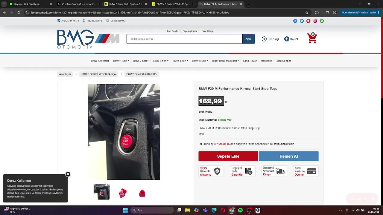Click the Güncellemek için yeniden başlat button

coord(359,13)
